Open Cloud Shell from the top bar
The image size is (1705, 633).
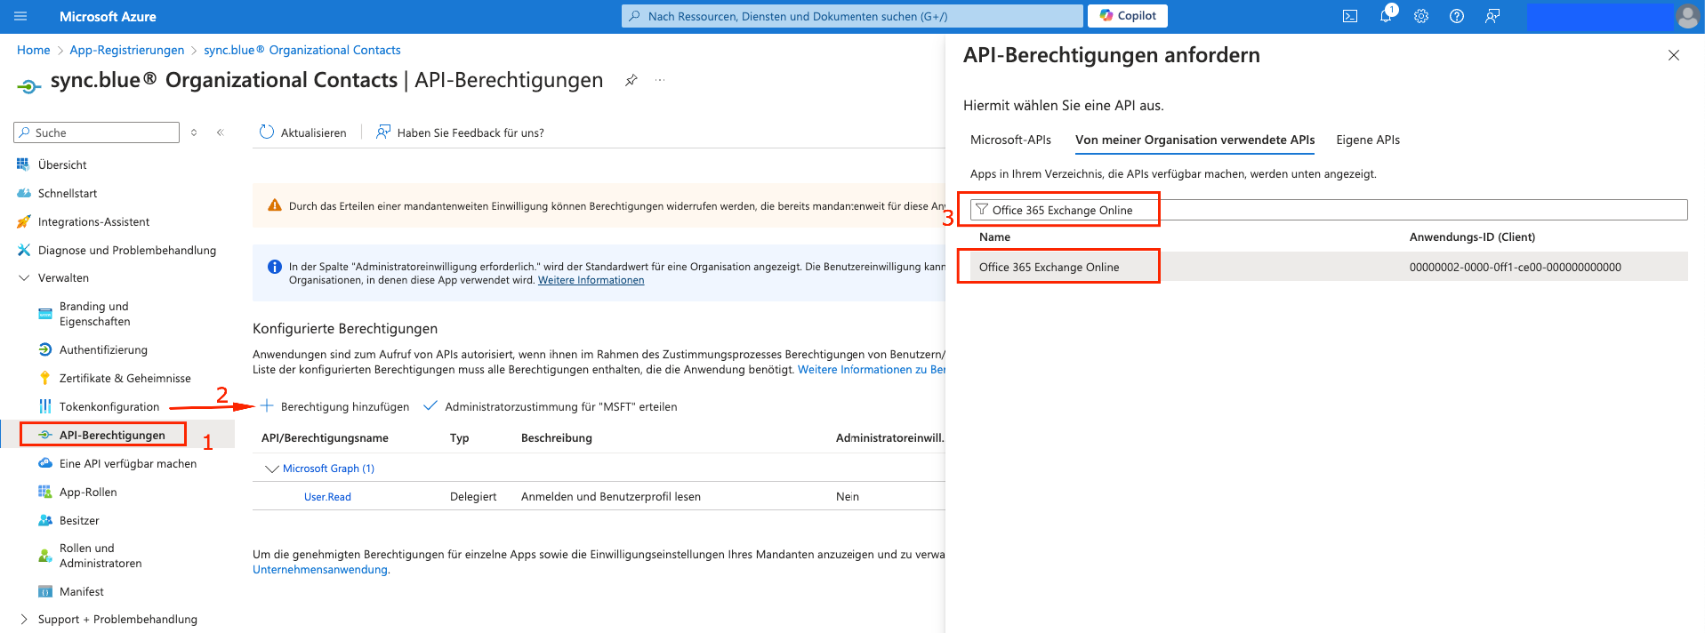point(1350,16)
